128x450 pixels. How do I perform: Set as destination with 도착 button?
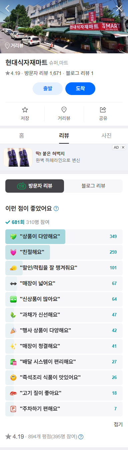point(80,89)
